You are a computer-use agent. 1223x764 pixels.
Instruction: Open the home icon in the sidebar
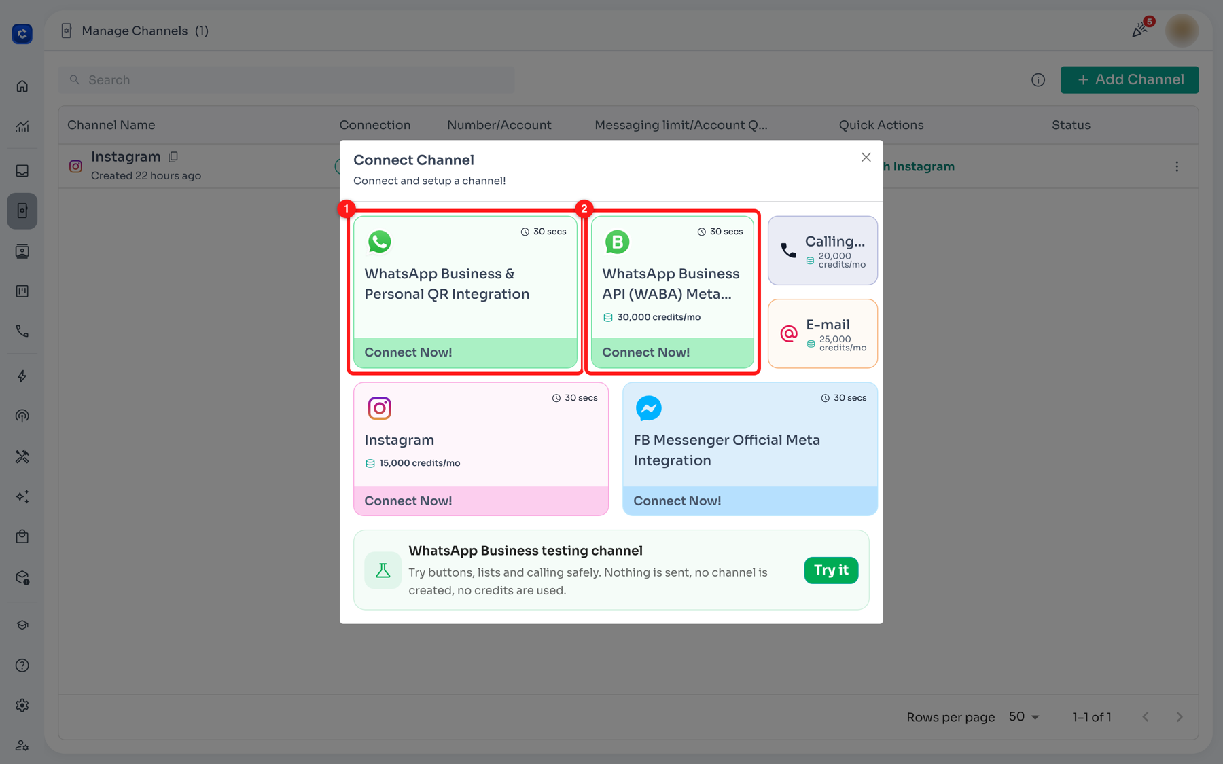pos(22,86)
